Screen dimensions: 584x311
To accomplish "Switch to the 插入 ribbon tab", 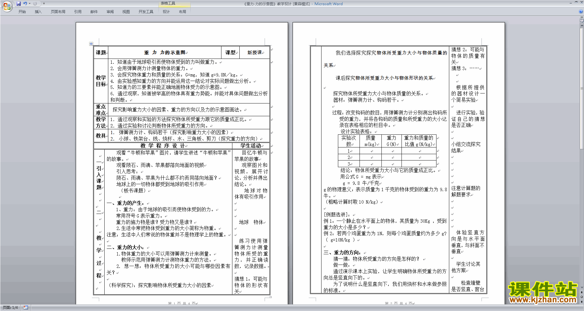I will tap(38, 12).
